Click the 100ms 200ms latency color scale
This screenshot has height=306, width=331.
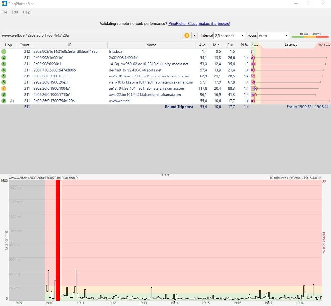point(310,35)
